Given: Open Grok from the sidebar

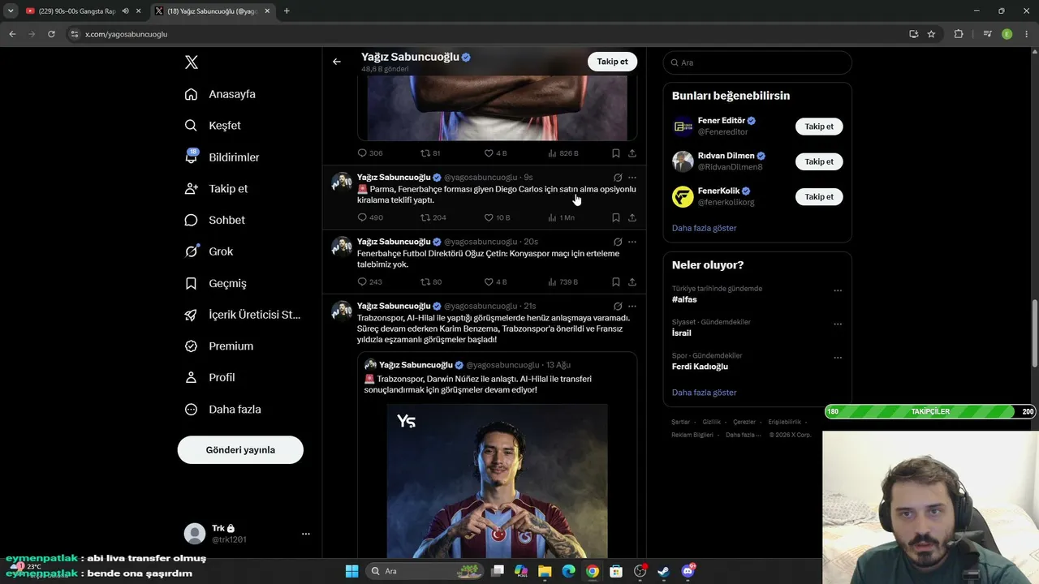Looking at the screenshot, I should coord(209,251).
